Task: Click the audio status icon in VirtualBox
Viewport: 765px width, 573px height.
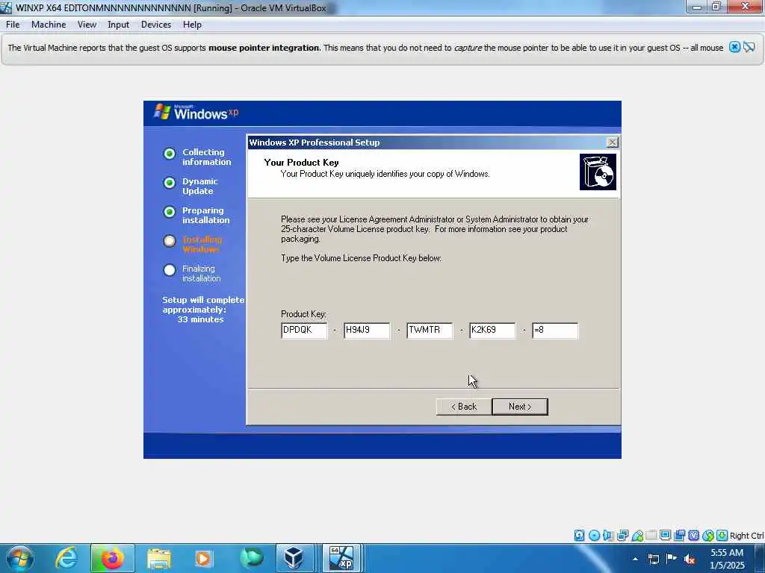Action: pyautogui.click(x=608, y=536)
